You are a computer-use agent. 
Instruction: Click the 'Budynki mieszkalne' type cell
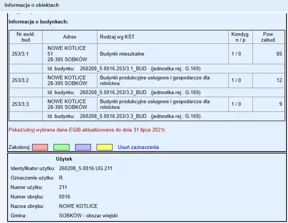(x=122, y=54)
